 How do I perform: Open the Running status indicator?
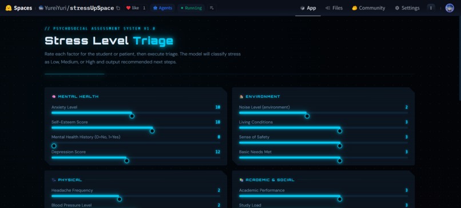tap(191, 8)
